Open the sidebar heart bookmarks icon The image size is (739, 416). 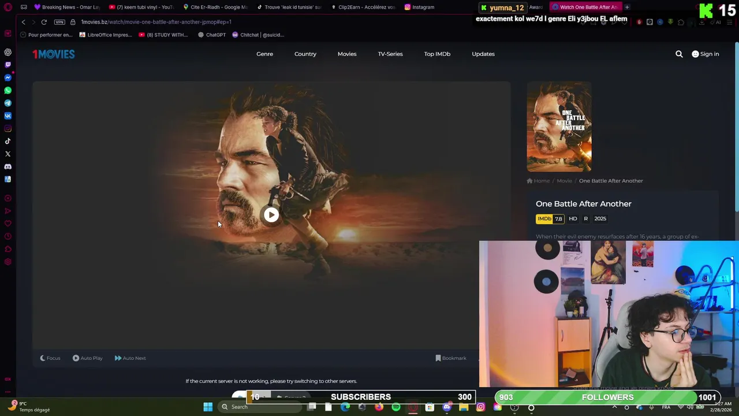pyautogui.click(x=8, y=224)
